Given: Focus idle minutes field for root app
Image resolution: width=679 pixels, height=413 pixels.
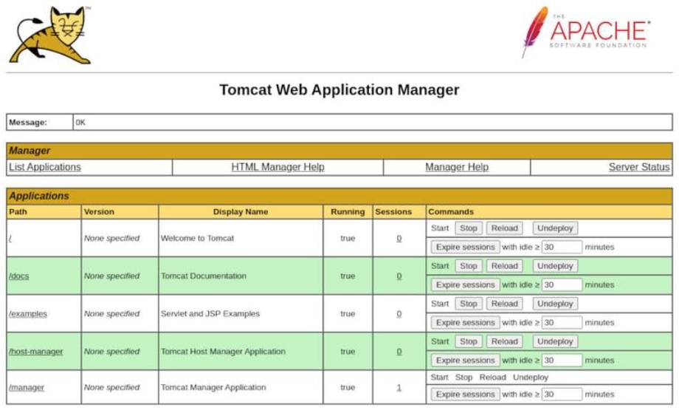Looking at the screenshot, I should [562, 247].
